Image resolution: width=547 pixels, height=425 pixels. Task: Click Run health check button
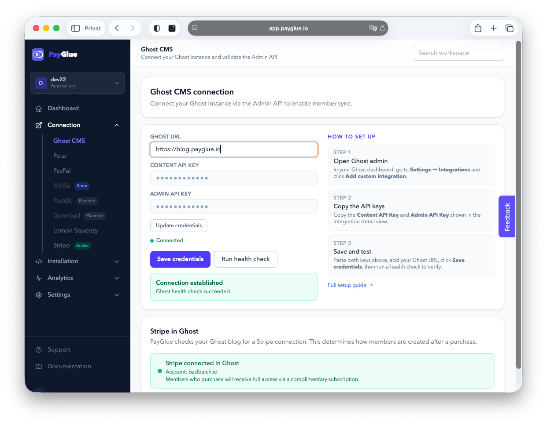click(246, 259)
